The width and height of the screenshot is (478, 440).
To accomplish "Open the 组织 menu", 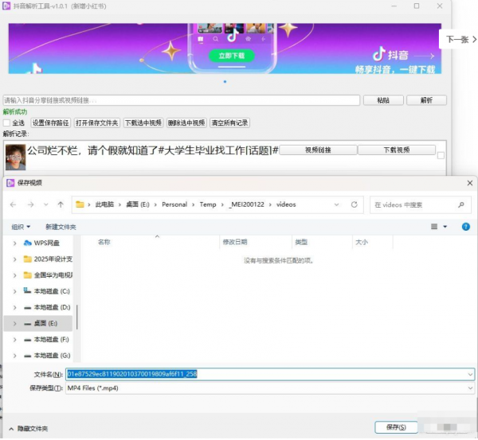I will pos(21,227).
